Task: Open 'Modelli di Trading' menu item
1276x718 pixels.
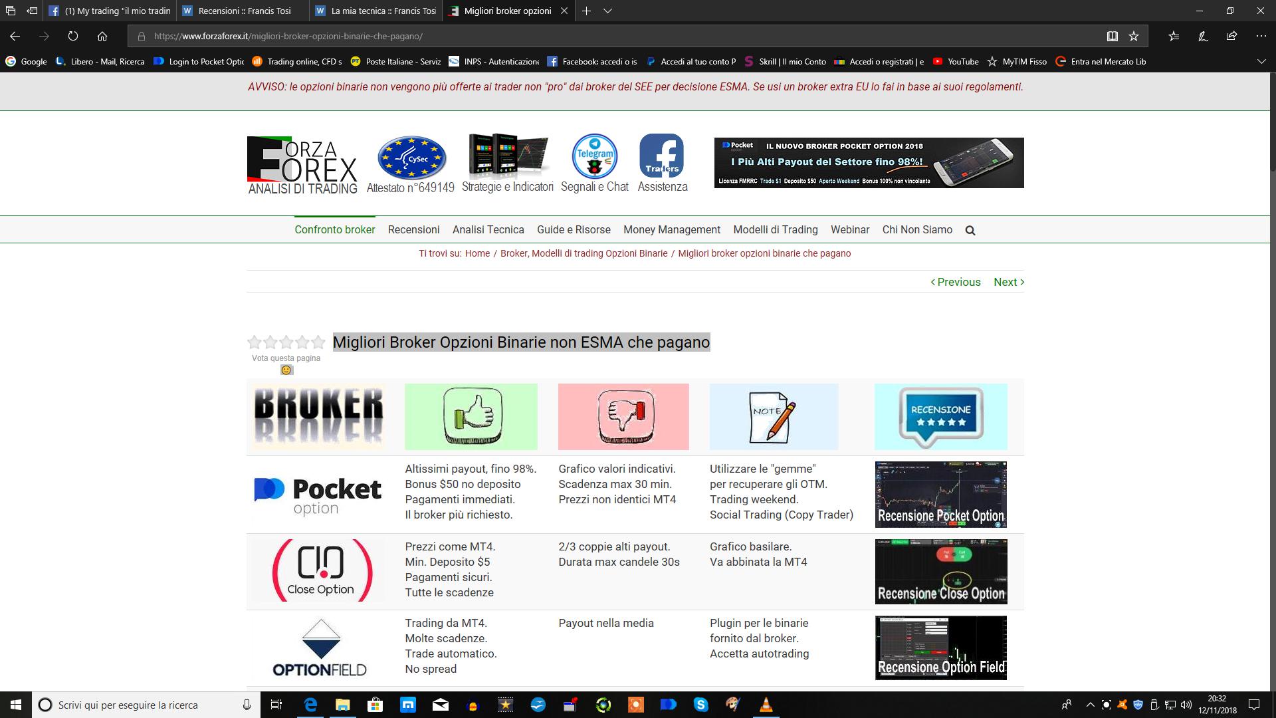Action: [x=775, y=229]
